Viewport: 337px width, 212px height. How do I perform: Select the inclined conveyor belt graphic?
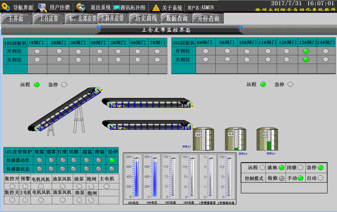(65, 108)
